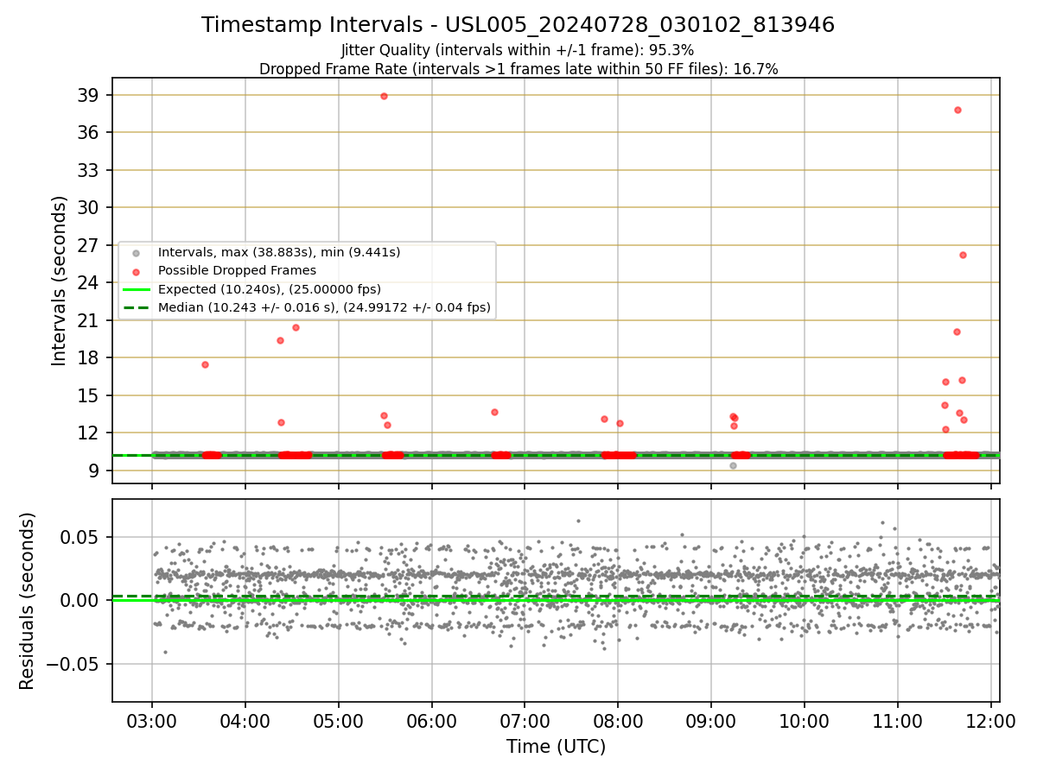Click the Time (UTC) x-axis label
Viewport: 1037px width, 777px height.
point(556,747)
